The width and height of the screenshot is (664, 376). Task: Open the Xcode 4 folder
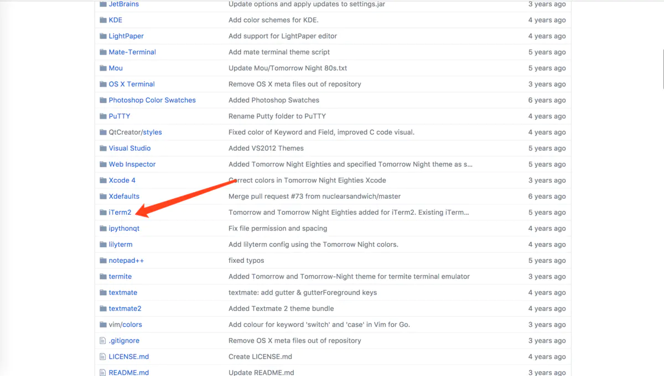coord(122,180)
